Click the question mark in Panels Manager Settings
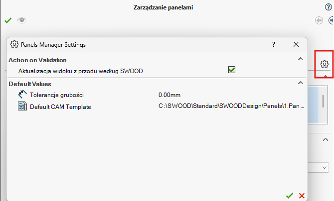334x201 pixels. [274, 44]
